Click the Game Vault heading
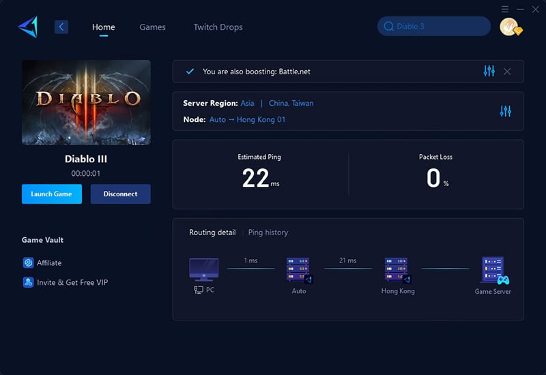The image size is (546, 375). (42, 240)
